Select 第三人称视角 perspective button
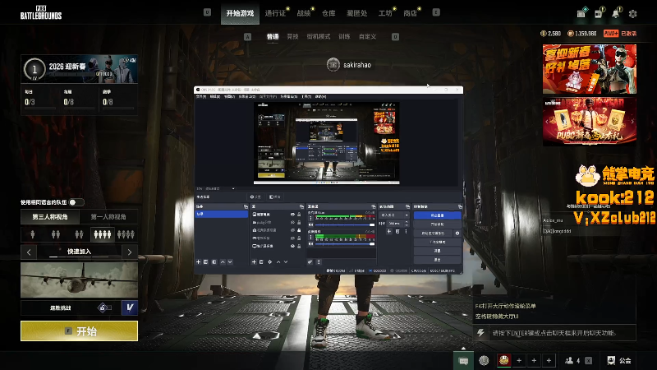Image resolution: width=657 pixels, height=370 pixels. [50, 217]
